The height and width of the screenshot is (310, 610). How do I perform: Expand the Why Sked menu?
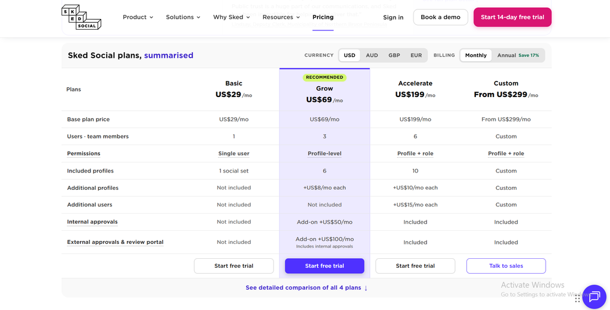(232, 17)
